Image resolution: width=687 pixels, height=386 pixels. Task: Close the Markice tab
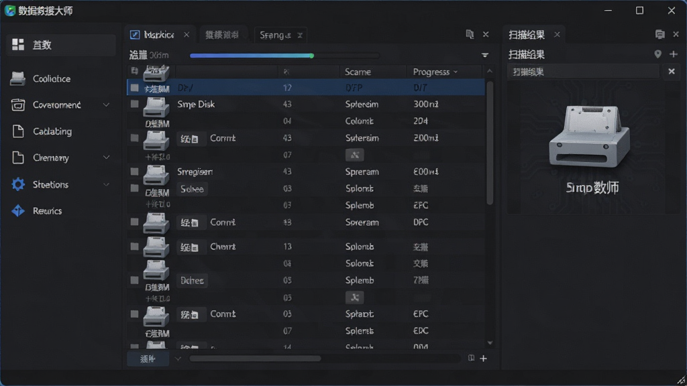tap(187, 35)
